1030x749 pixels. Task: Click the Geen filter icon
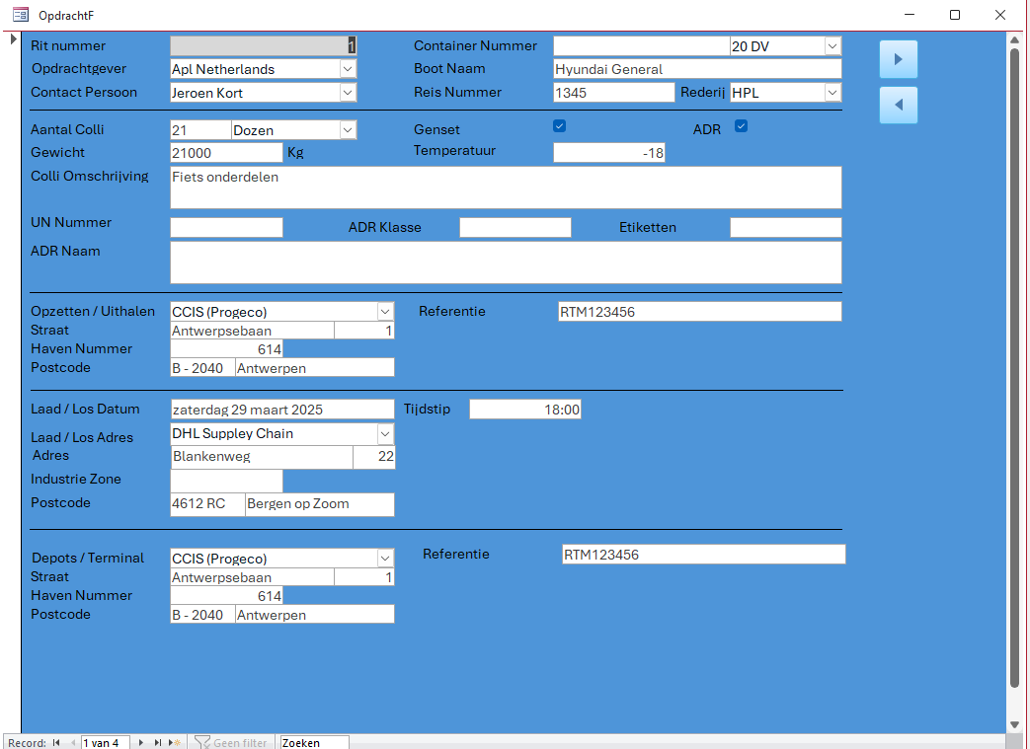coord(206,742)
